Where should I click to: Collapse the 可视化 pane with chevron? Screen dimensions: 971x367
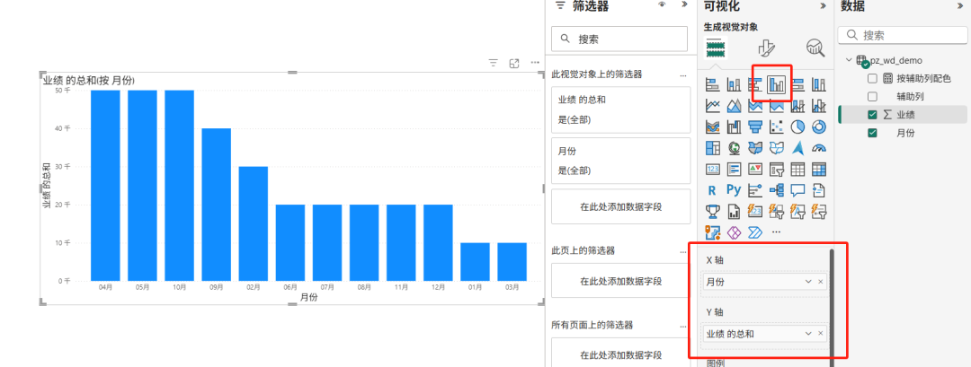[x=823, y=5]
